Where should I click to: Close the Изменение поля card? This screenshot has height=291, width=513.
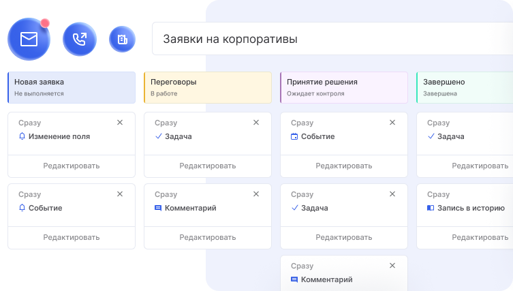tap(120, 123)
